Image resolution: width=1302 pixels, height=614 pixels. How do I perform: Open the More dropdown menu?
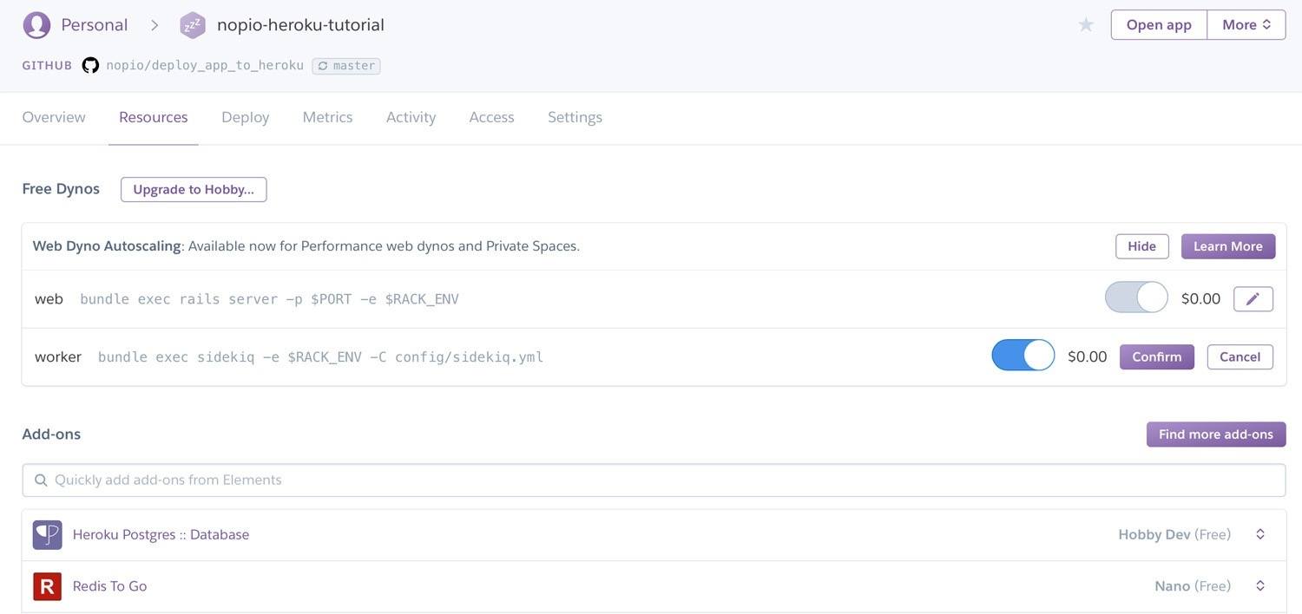coord(1246,25)
